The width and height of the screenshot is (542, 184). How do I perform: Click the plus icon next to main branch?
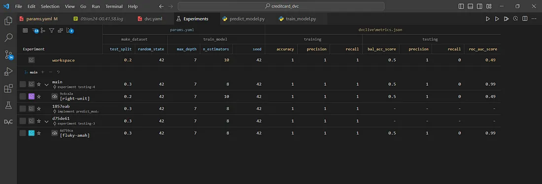(x=42, y=72)
